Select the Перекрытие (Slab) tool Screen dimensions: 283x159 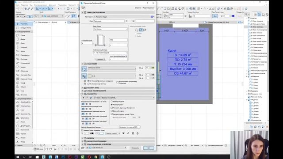pos(24,55)
